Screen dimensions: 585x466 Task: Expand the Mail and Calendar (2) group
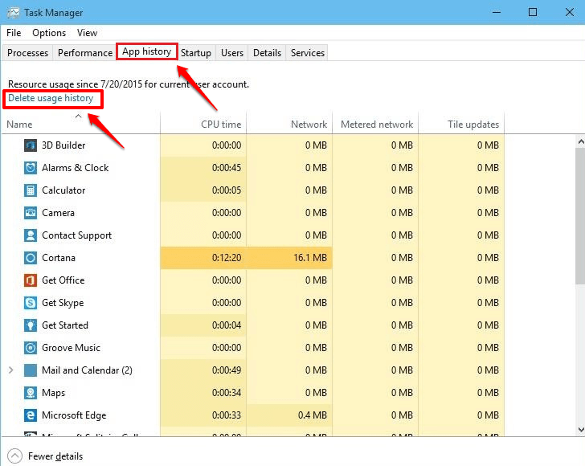tap(10, 370)
